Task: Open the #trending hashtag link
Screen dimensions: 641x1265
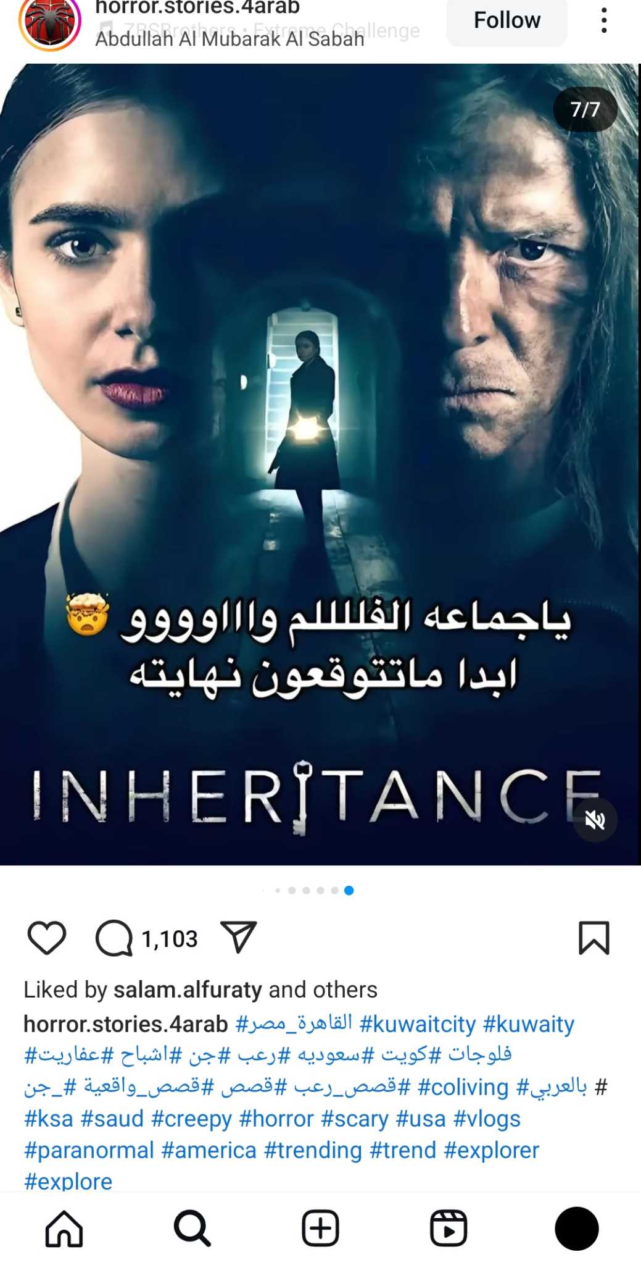Action: (x=313, y=1150)
